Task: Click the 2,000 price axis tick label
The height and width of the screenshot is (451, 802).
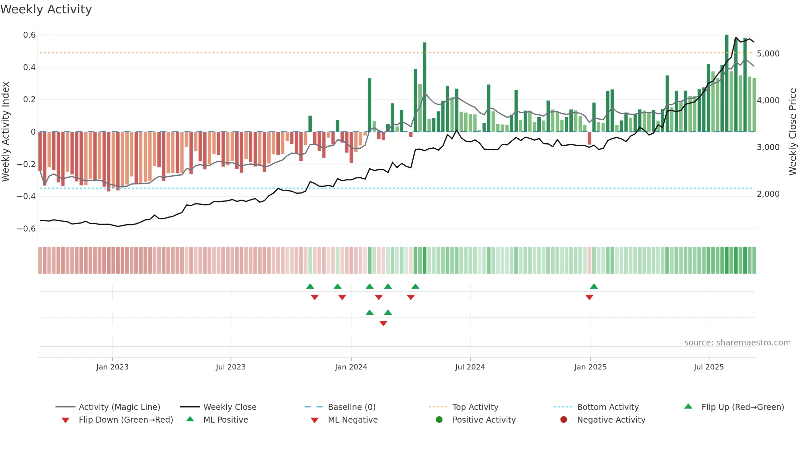Action: coord(768,194)
